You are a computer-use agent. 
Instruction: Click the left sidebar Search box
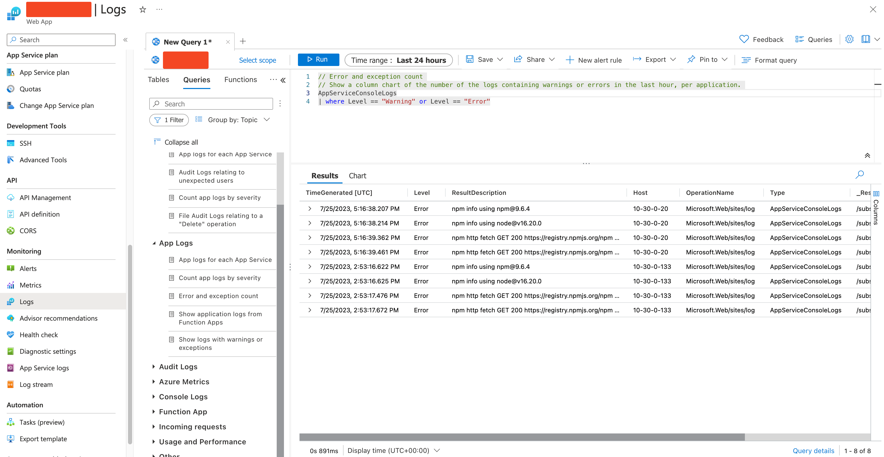pyautogui.click(x=61, y=40)
